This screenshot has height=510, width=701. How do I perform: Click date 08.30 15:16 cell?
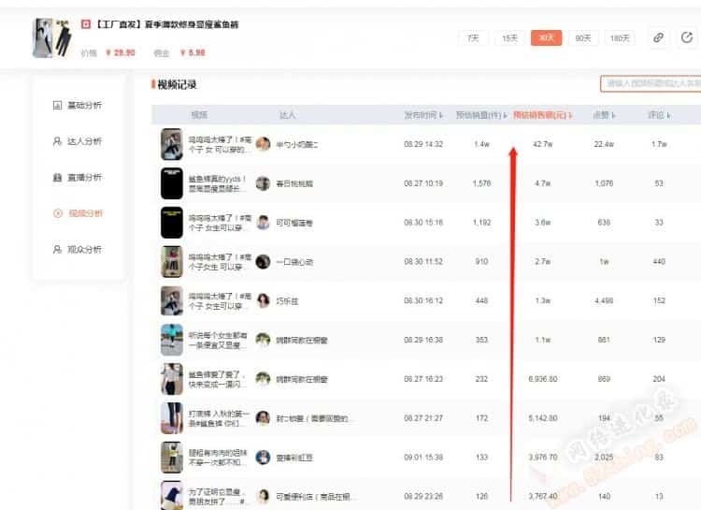423,223
